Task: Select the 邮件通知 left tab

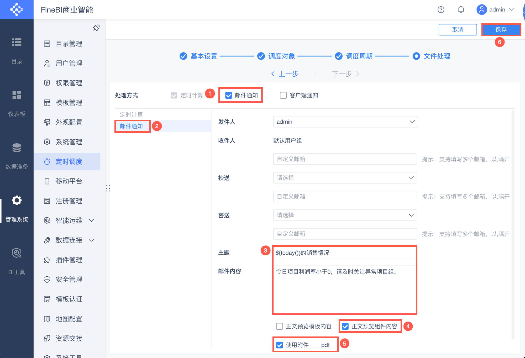Action: [x=131, y=126]
